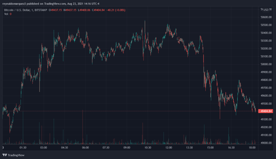276x159 pixels.
Task: Click the 50100.00 price axis label
Action: [266, 56]
